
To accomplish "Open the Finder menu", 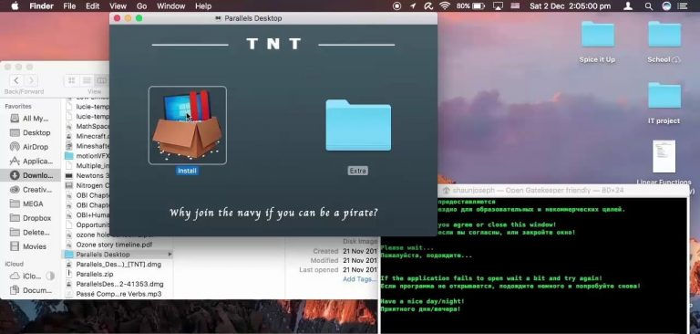I will pyautogui.click(x=42, y=6).
